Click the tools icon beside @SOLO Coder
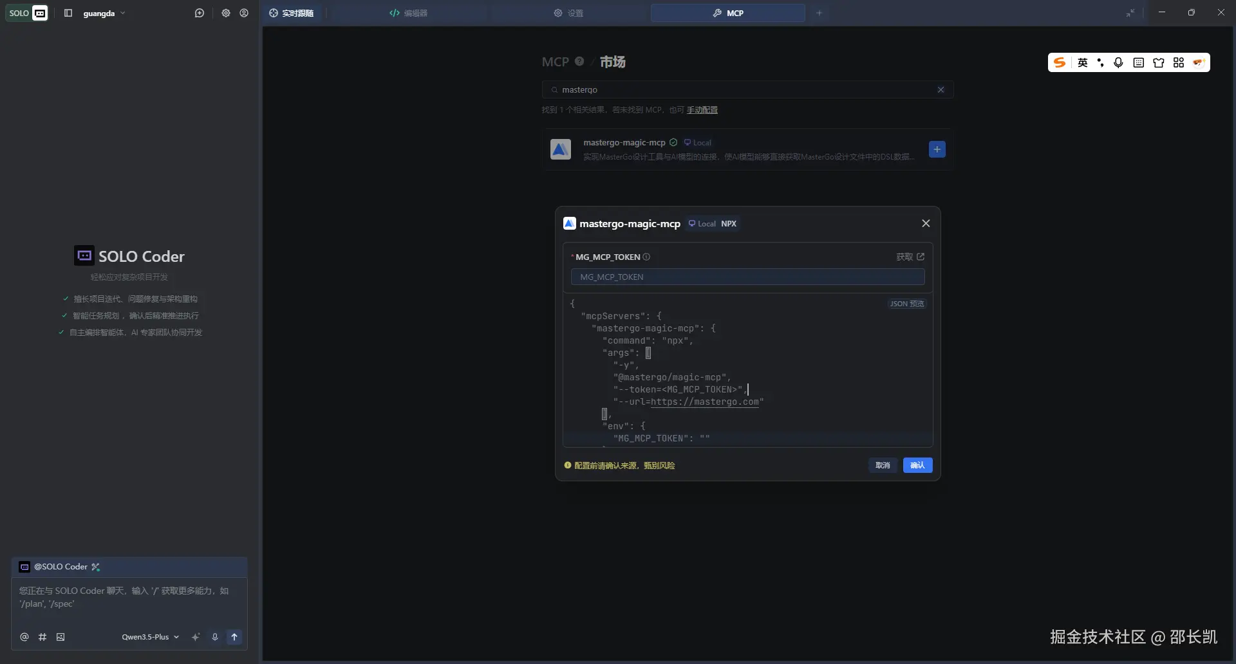The image size is (1236, 664). pyautogui.click(x=96, y=567)
